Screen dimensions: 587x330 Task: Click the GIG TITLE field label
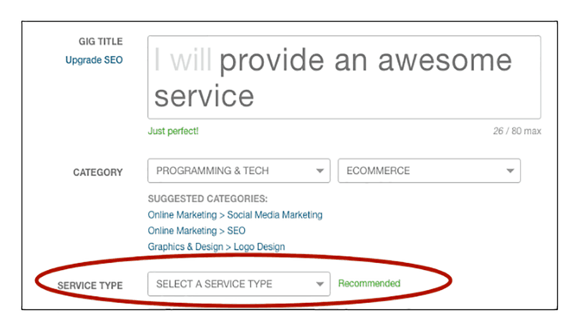click(100, 42)
